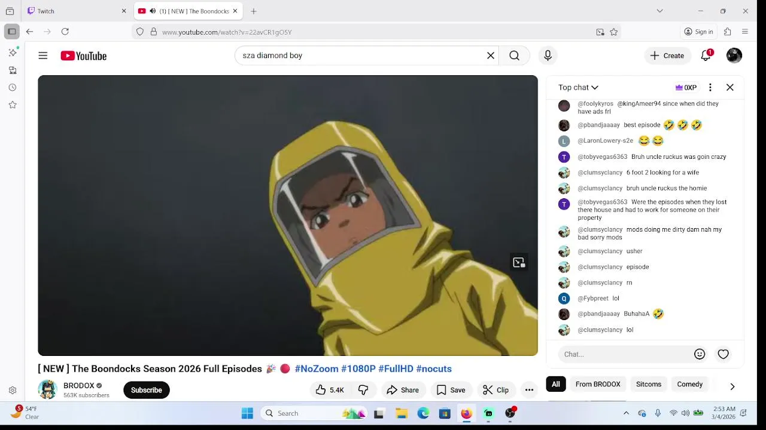Viewport: 766px width, 430px height.
Task: Open the Windows Start menu
Action: click(247, 413)
